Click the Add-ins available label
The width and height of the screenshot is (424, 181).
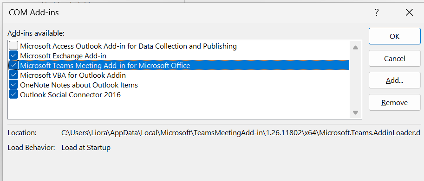[x=36, y=33]
